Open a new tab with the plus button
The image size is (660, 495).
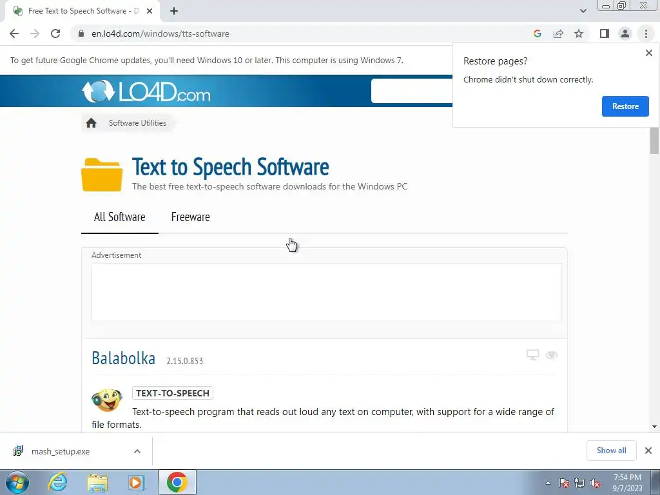(x=174, y=11)
